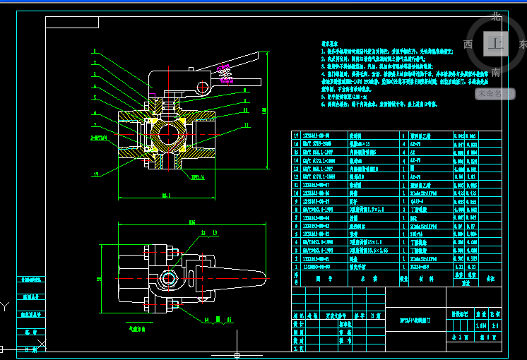527x360 pixels.
Task: Select the 气流方向 label under plan view
Action: pyautogui.click(x=137, y=329)
